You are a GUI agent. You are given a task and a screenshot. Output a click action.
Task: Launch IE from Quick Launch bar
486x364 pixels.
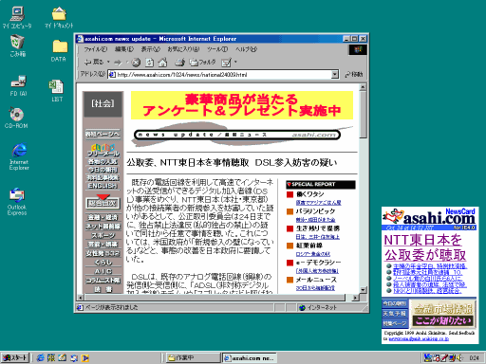(40, 358)
